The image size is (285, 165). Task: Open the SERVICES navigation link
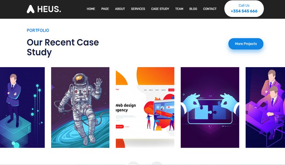point(138,9)
